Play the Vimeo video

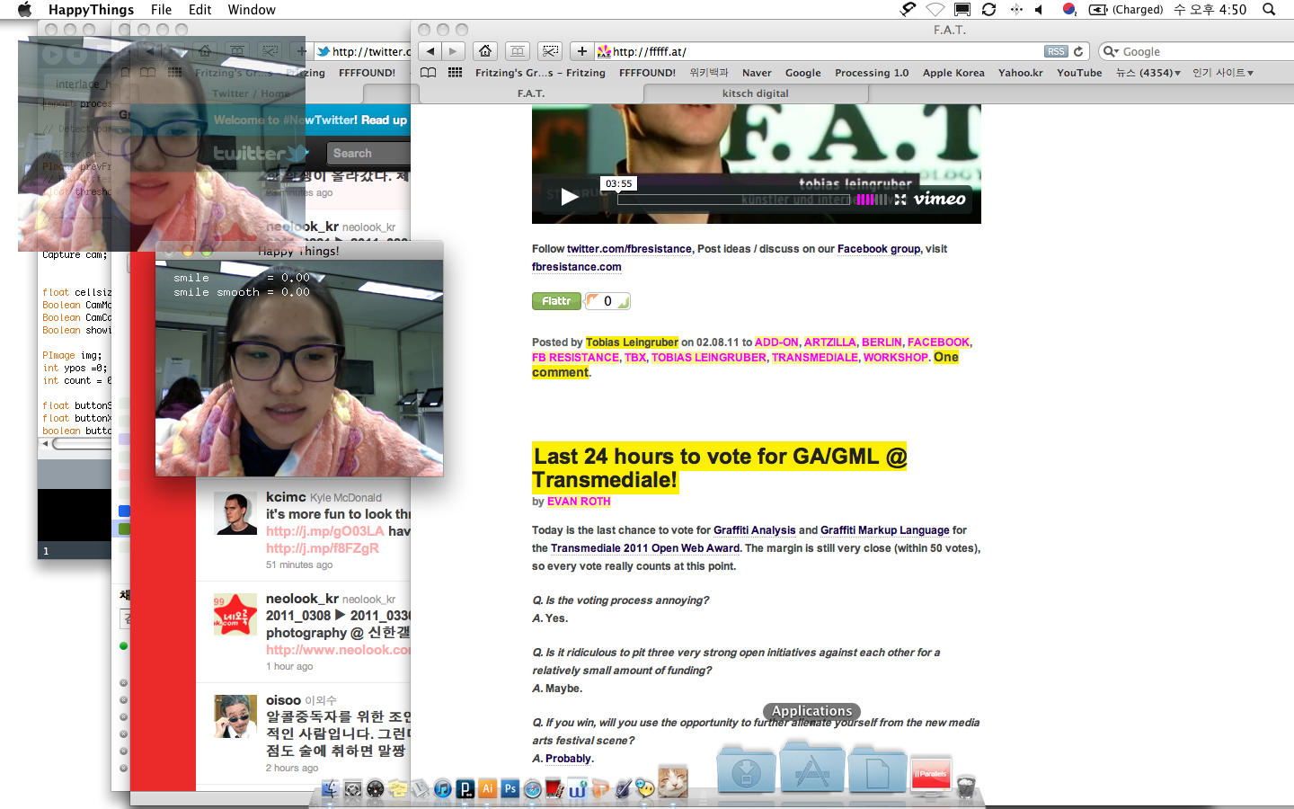[570, 197]
